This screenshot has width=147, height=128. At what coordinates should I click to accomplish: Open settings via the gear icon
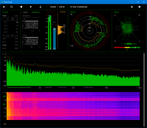tap(132, 7)
